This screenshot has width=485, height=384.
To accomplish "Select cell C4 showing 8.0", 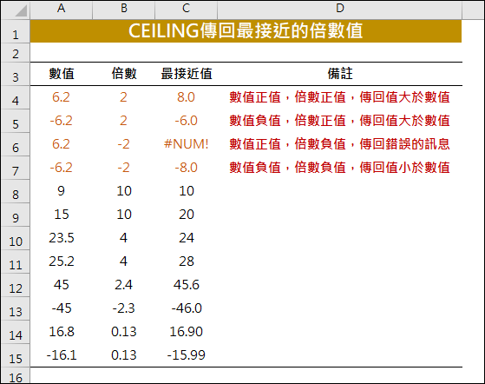I will 187,97.
